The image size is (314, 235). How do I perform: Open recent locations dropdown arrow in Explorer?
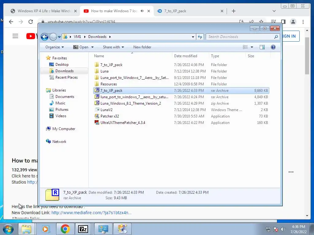click(x=59, y=37)
